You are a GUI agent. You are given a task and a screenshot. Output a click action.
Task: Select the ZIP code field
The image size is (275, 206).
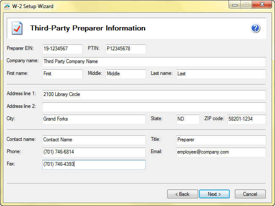click(x=246, y=119)
